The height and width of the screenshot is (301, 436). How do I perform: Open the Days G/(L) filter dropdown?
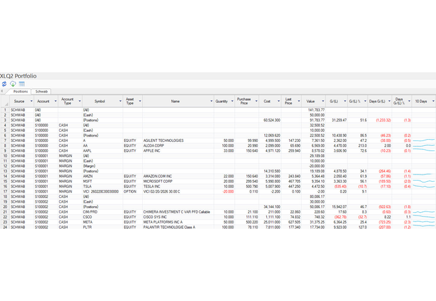(x=389, y=101)
